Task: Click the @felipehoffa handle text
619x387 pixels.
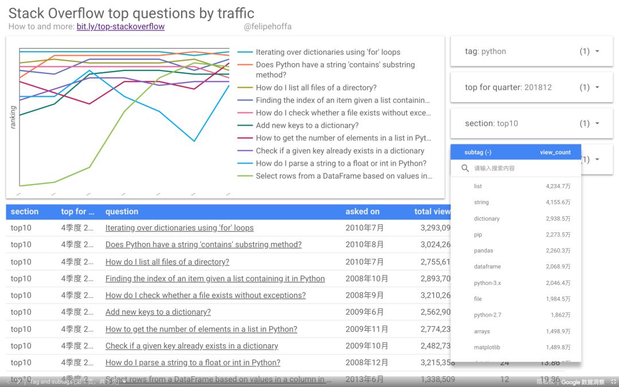Action: point(268,26)
